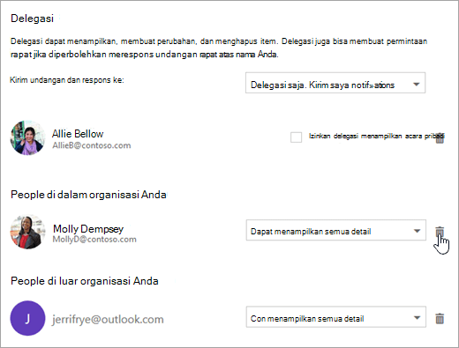Open Molly Dempsey's permission dropdown
Viewport: 459px width, 348px height.
(x=336, y=230)
